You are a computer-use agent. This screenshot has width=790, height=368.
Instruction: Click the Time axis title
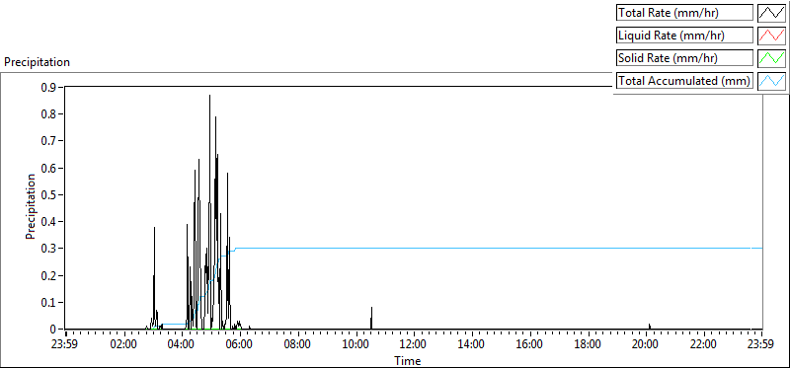pos(407,360)
